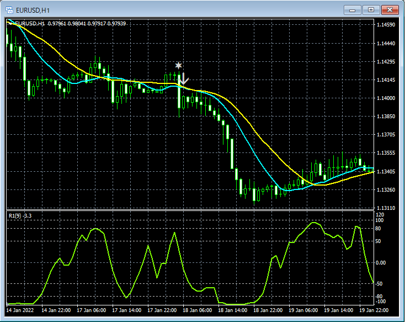Click the 1.13110 price on the scale
Viewport: 405px width, 322px height.
[385, 208]
